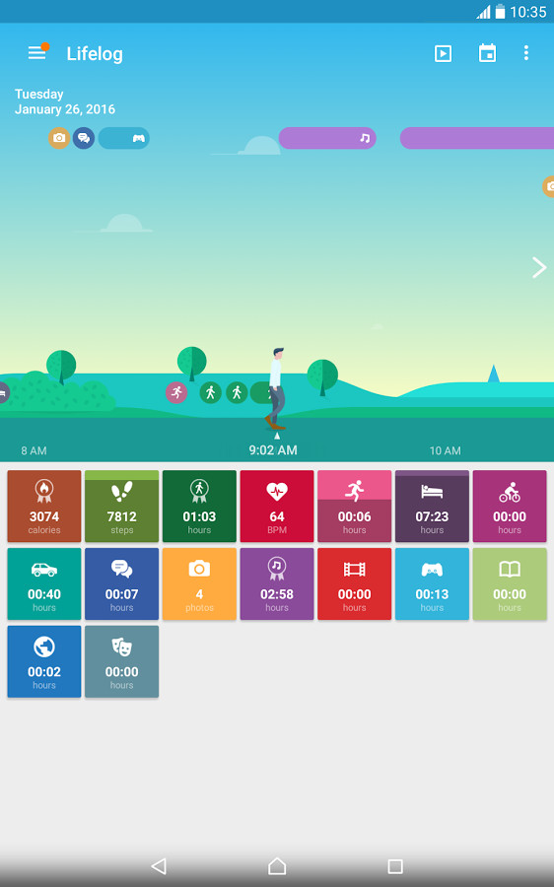Open Android recent apps
554x887 pixels.
[395, 866]
